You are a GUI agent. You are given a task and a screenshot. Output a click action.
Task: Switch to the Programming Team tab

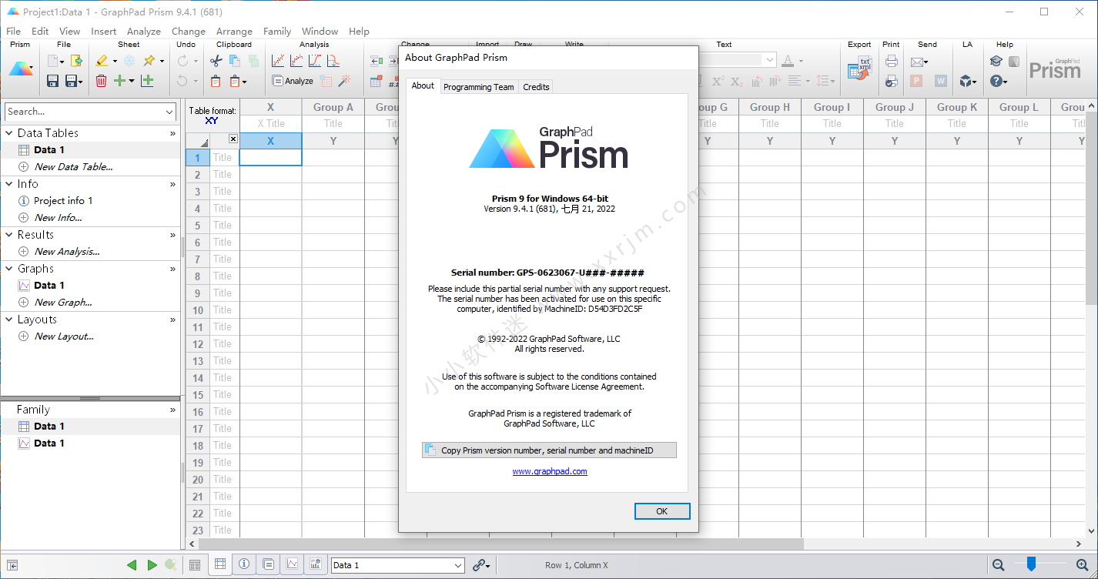tap(479, 87)
